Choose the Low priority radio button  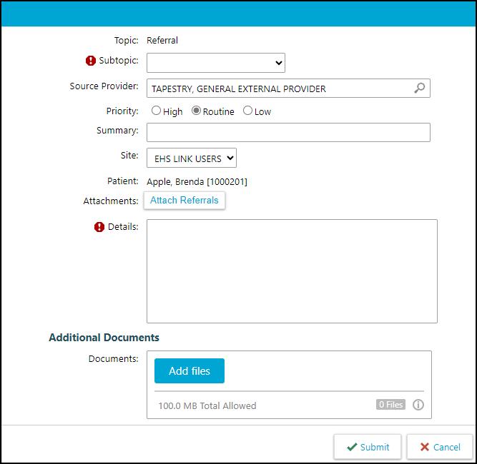[247, 111]
